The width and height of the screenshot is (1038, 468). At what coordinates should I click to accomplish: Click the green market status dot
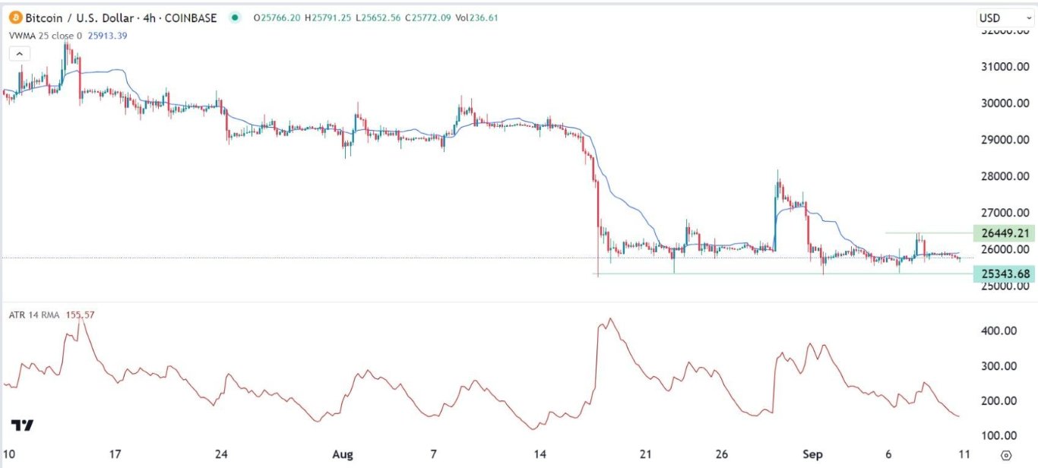(236, 17)
